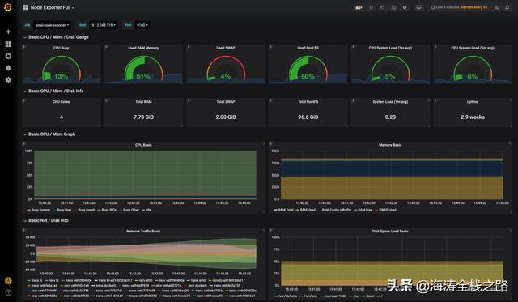Open the Used SWAP panel title menu
The image size is (518, 302).
[x=226, y=48]
